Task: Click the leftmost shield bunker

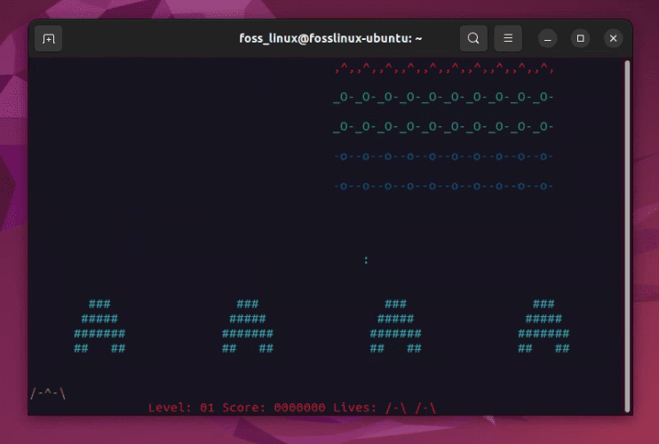Action: click(99, 326)
